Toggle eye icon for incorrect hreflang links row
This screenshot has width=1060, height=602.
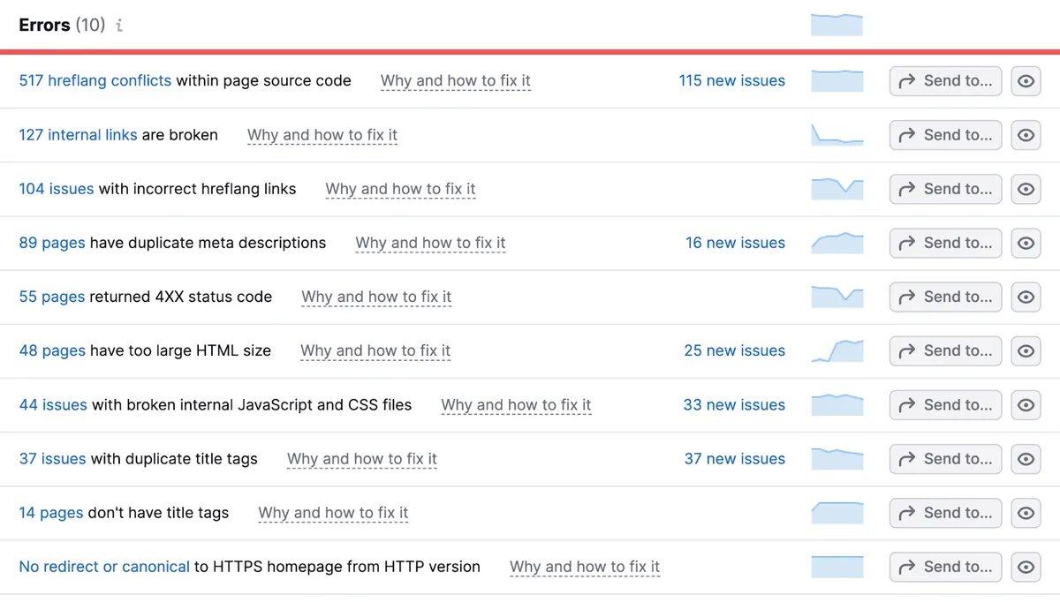point(1026,189)
